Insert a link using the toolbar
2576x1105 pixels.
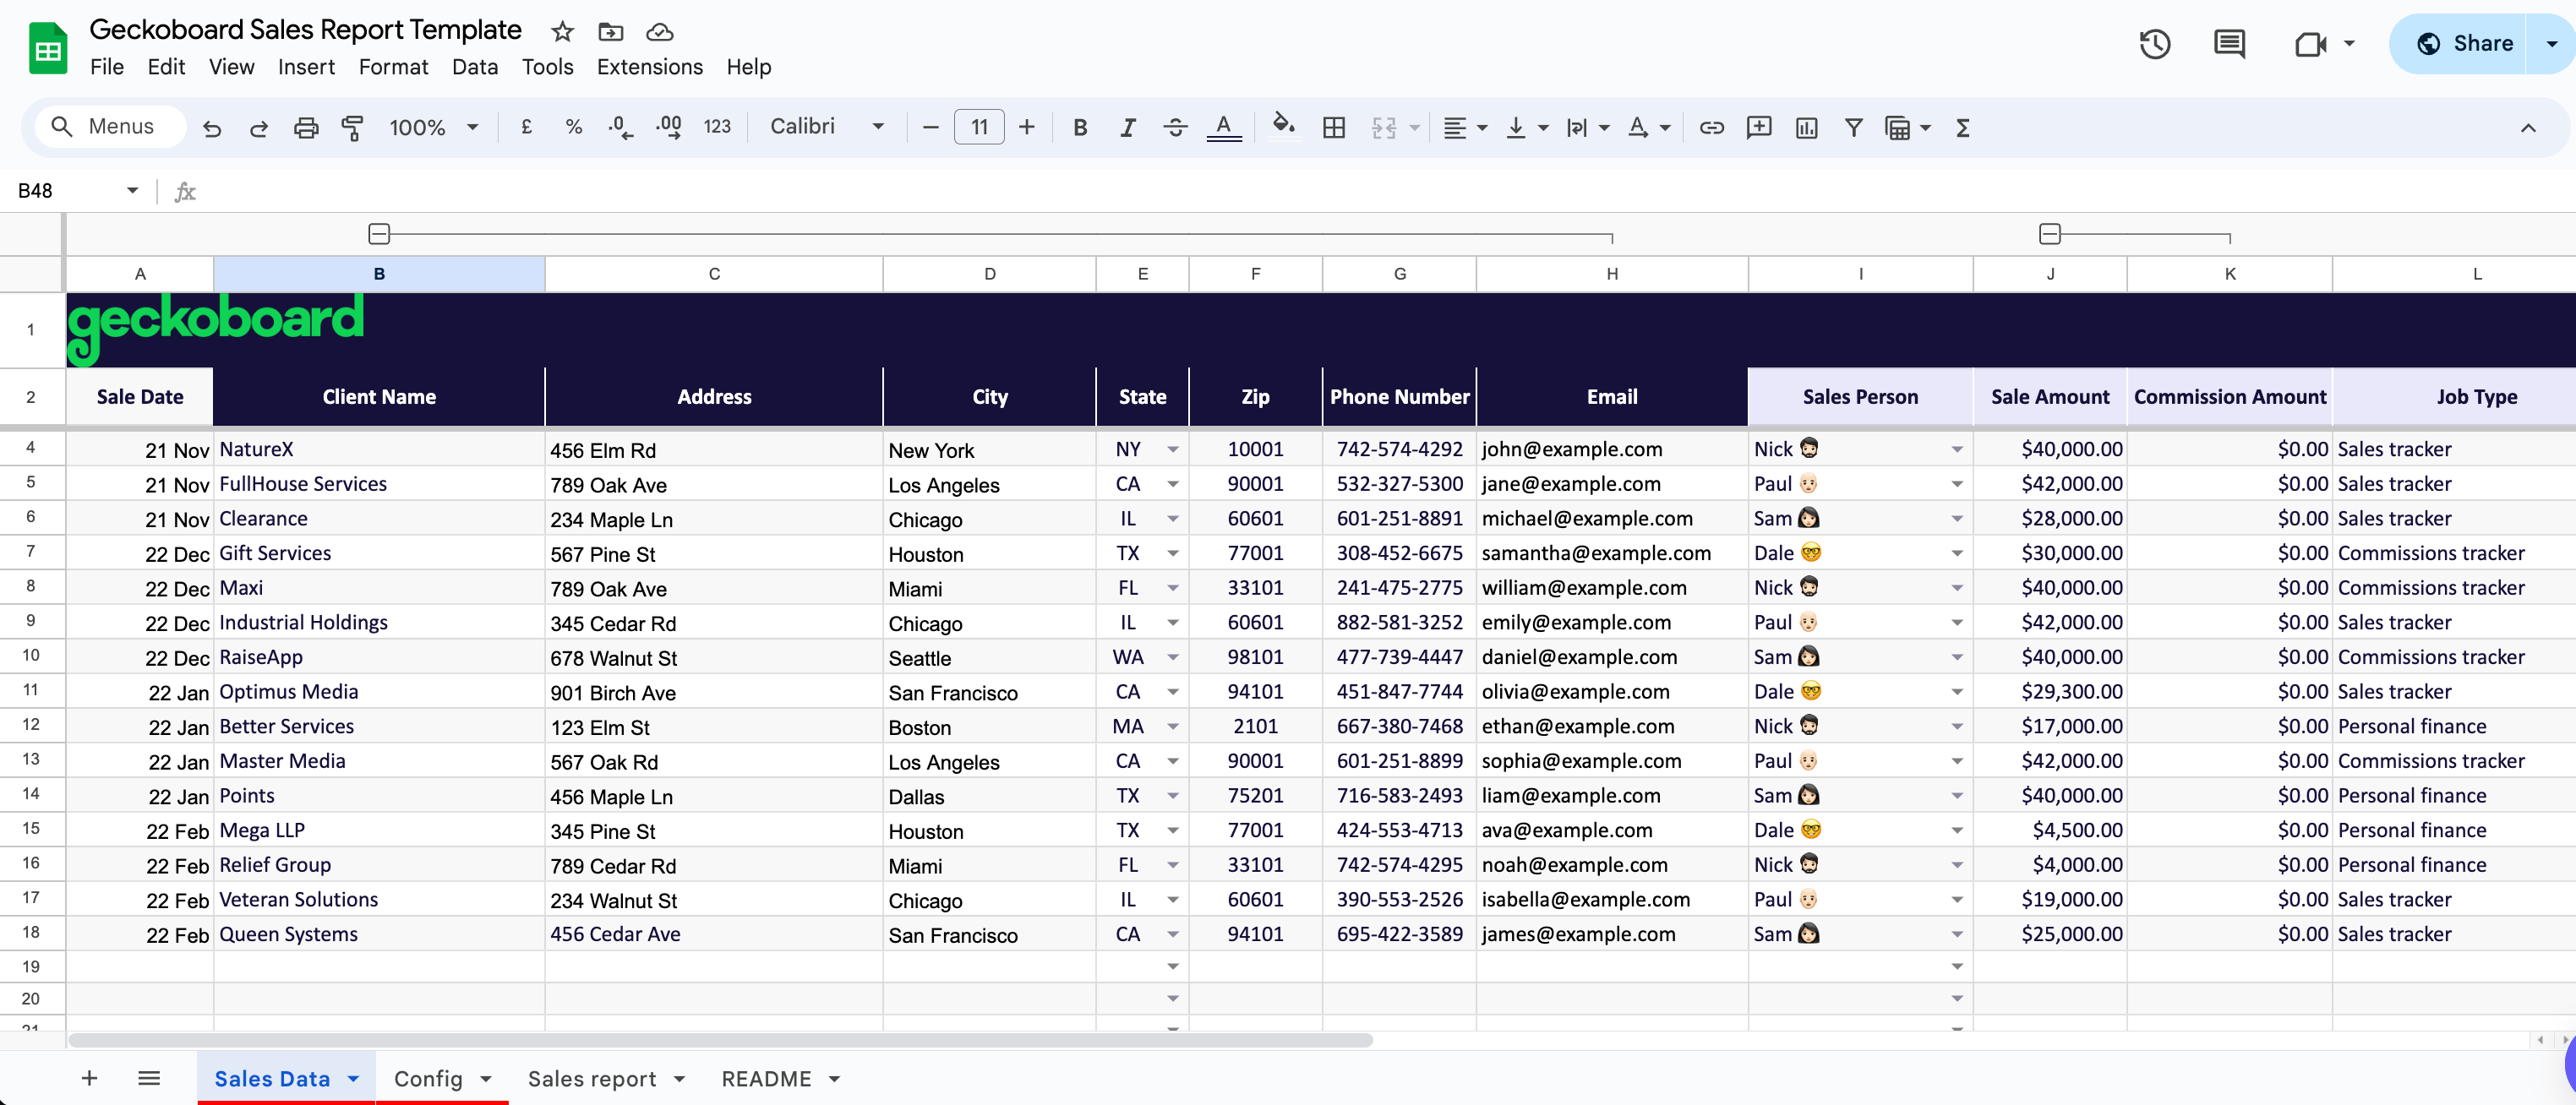[x=1712, y=127]
